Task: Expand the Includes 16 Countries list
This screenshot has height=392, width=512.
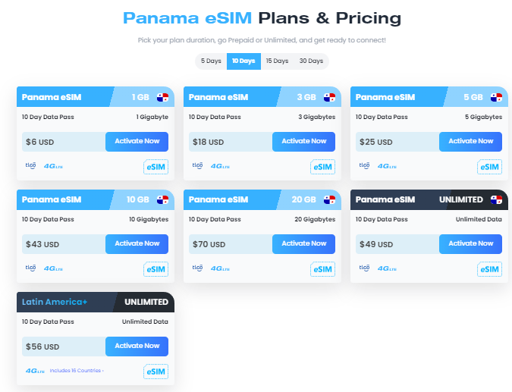Action: [77, 371]
